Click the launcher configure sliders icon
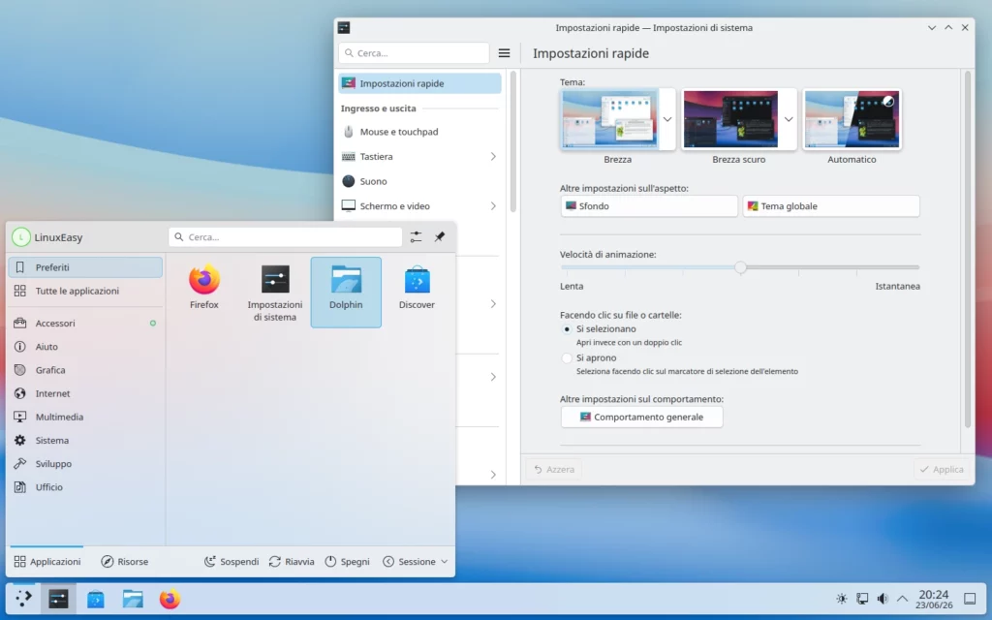This screenshot has height=620, width=992. (416, 236)
